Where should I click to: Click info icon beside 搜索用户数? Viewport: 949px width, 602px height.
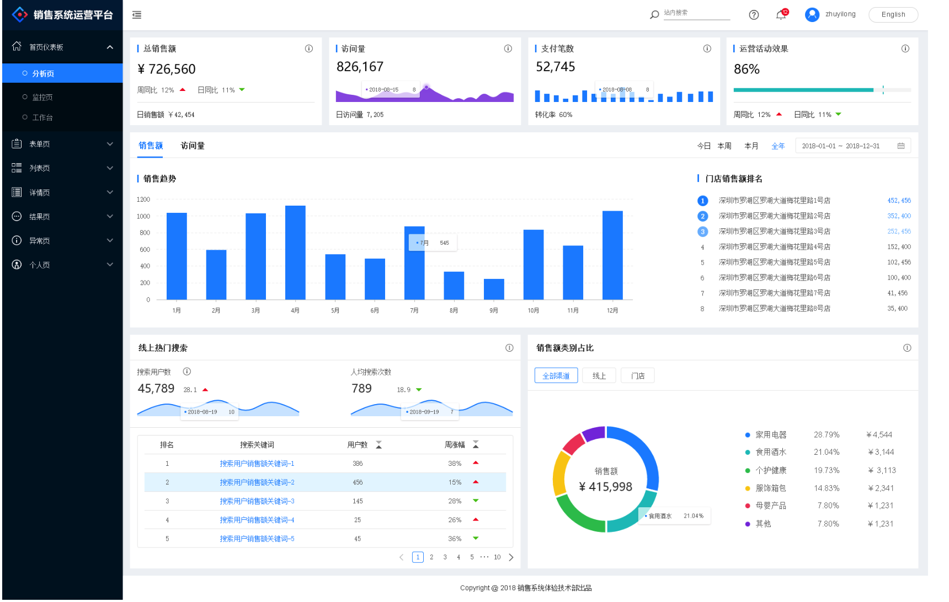click(187, 372)
